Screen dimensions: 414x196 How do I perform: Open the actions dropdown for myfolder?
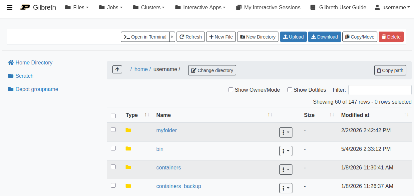(286, 132)
